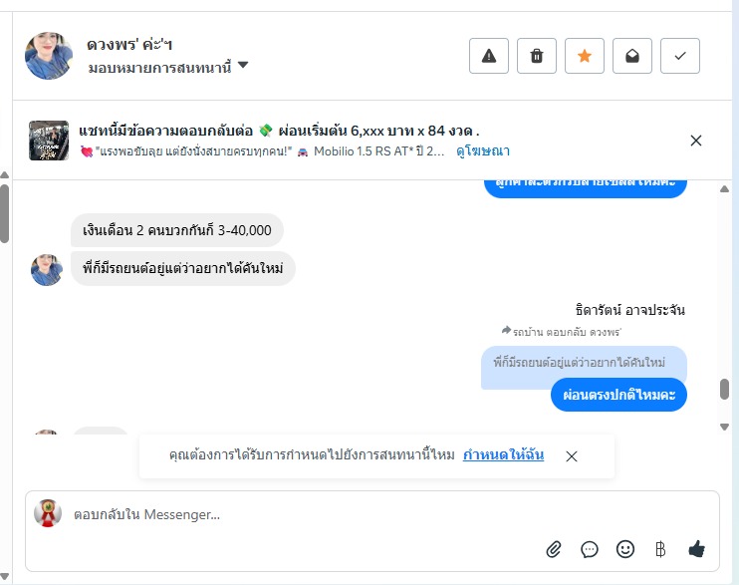Mark conversation unread with envelope icon
Screen dimensions: 739x585
632,56
